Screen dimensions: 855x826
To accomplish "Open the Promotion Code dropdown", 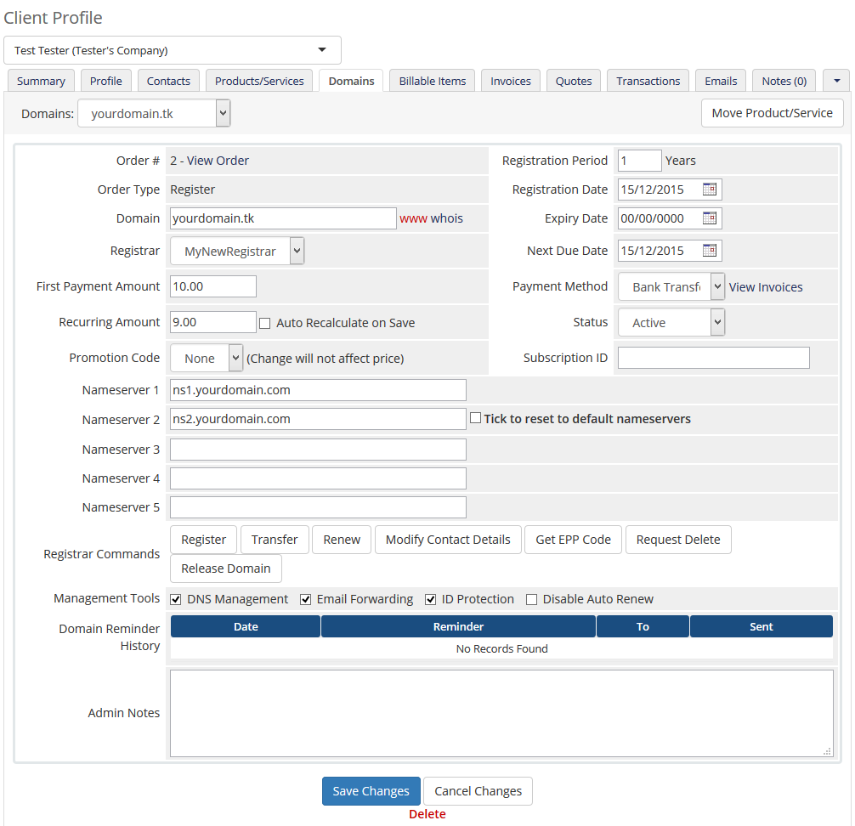I will 207,359.
